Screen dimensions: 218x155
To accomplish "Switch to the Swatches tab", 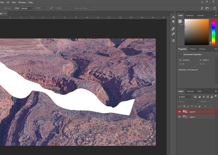I will [190, 15].
